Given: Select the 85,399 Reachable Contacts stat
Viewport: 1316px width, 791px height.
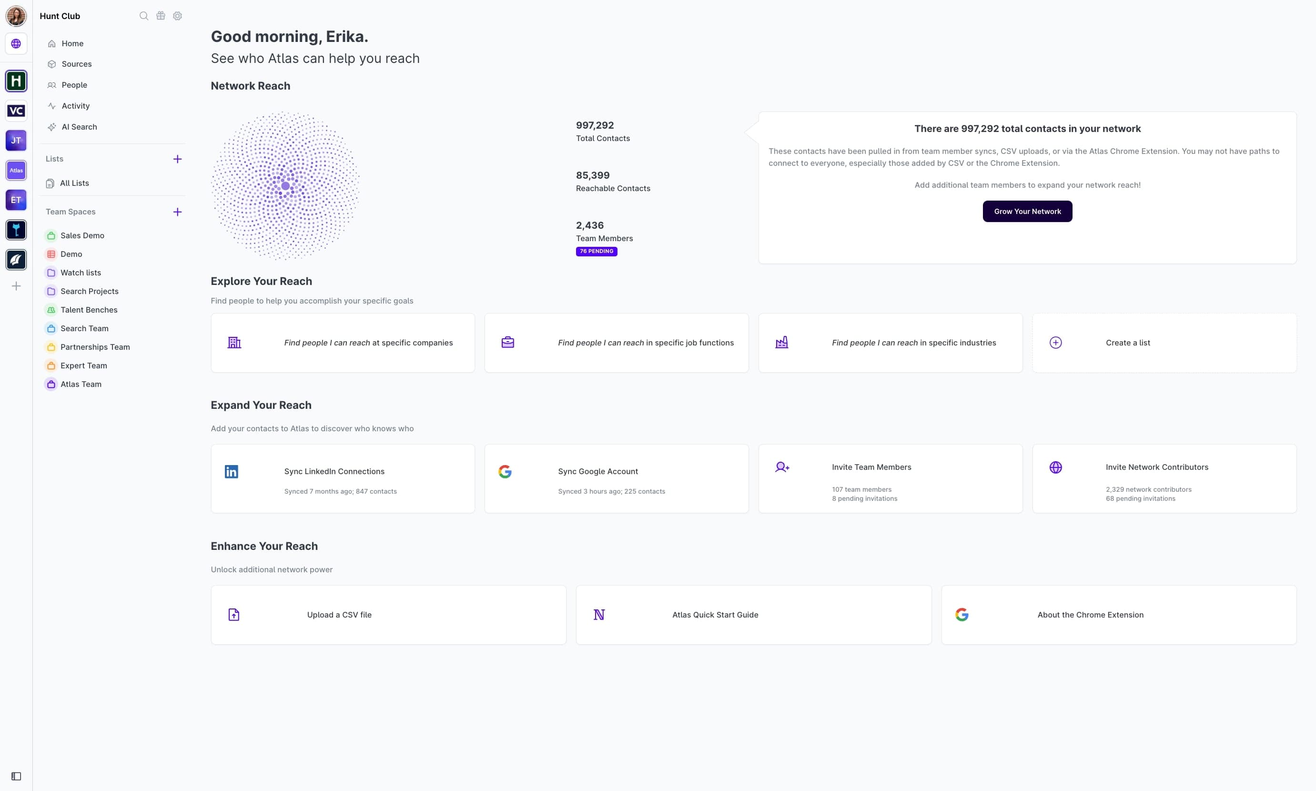Looking at the screenshot, I should [613, 182].
